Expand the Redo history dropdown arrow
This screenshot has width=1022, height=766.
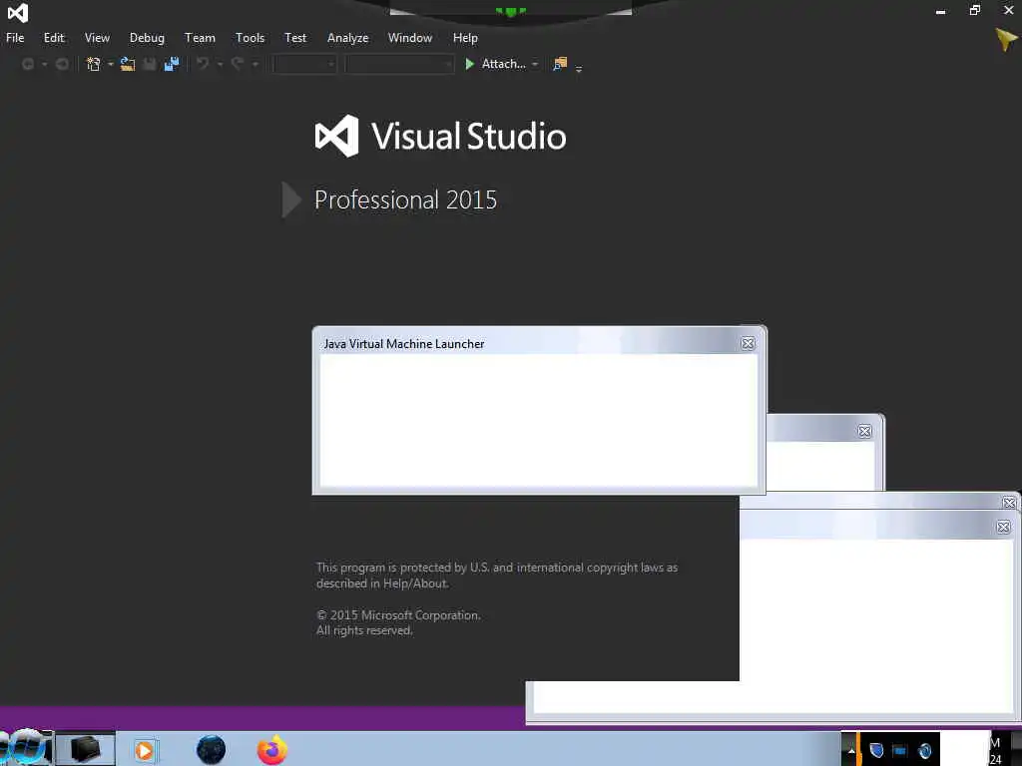[x=255, y=64]
